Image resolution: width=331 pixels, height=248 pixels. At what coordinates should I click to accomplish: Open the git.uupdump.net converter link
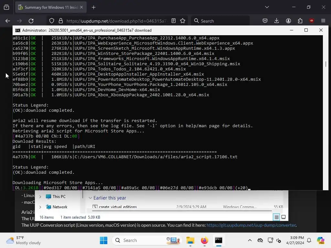point(251,225)
